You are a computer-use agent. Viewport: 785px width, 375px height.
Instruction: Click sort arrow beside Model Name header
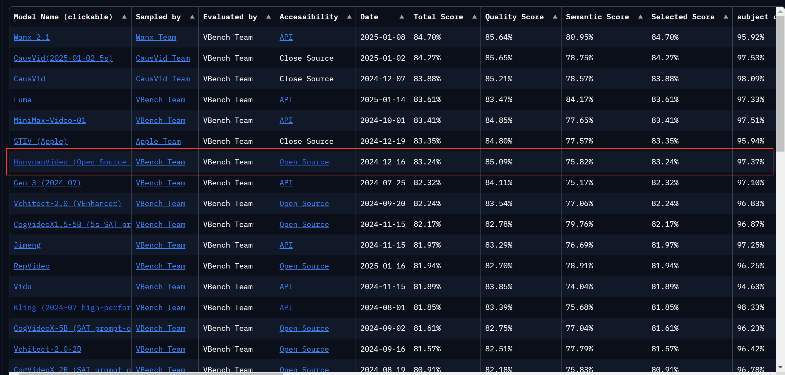click(124, 17)
